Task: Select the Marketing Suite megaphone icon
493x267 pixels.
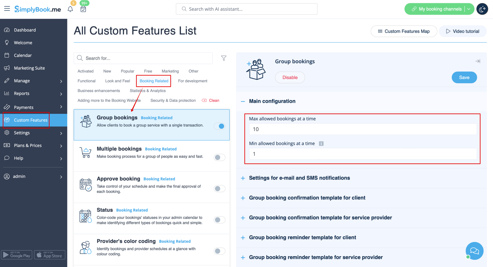Action: click(x=7, y=68)
